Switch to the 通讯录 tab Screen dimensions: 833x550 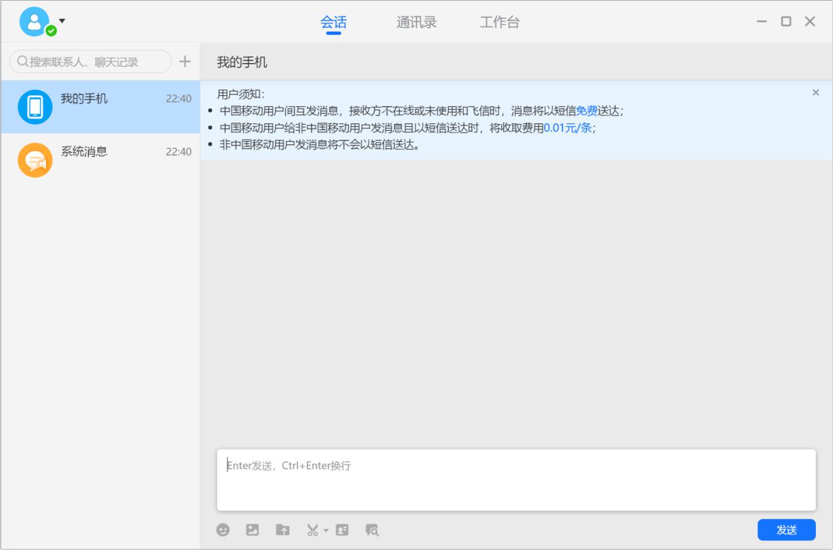pos(416,22)
